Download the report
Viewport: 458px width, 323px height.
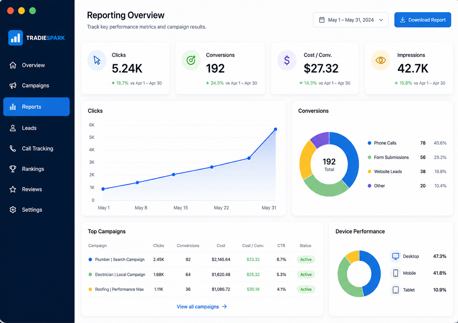422,20
